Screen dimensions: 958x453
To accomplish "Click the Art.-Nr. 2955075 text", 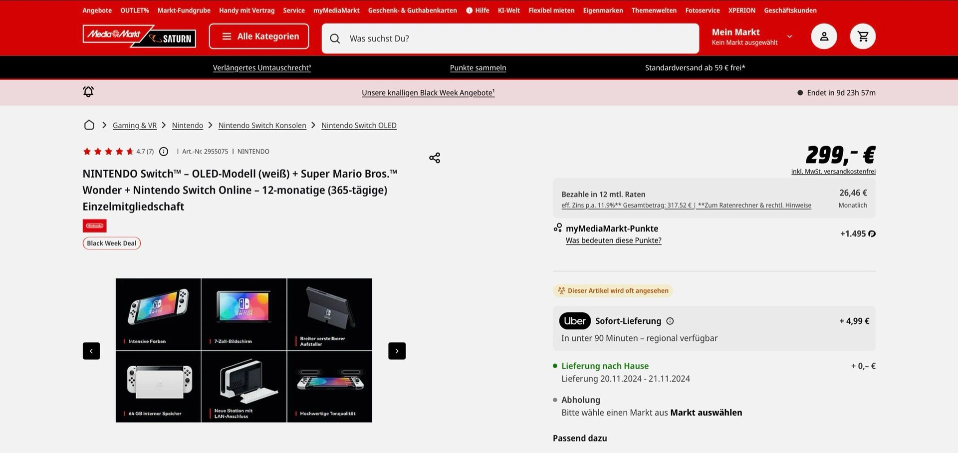I will tap(205, 152).
